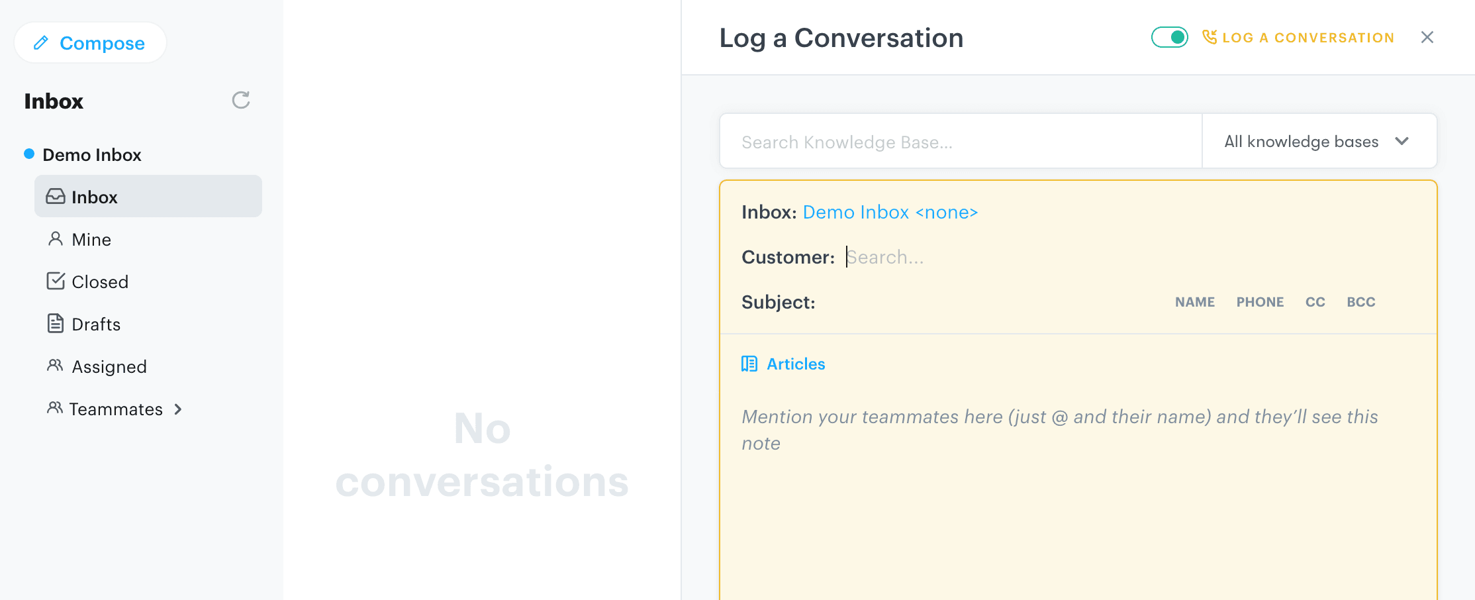
Task: Click the phone icon beside LOG A CONVERSATION
Action: [x=1210, y=37]
